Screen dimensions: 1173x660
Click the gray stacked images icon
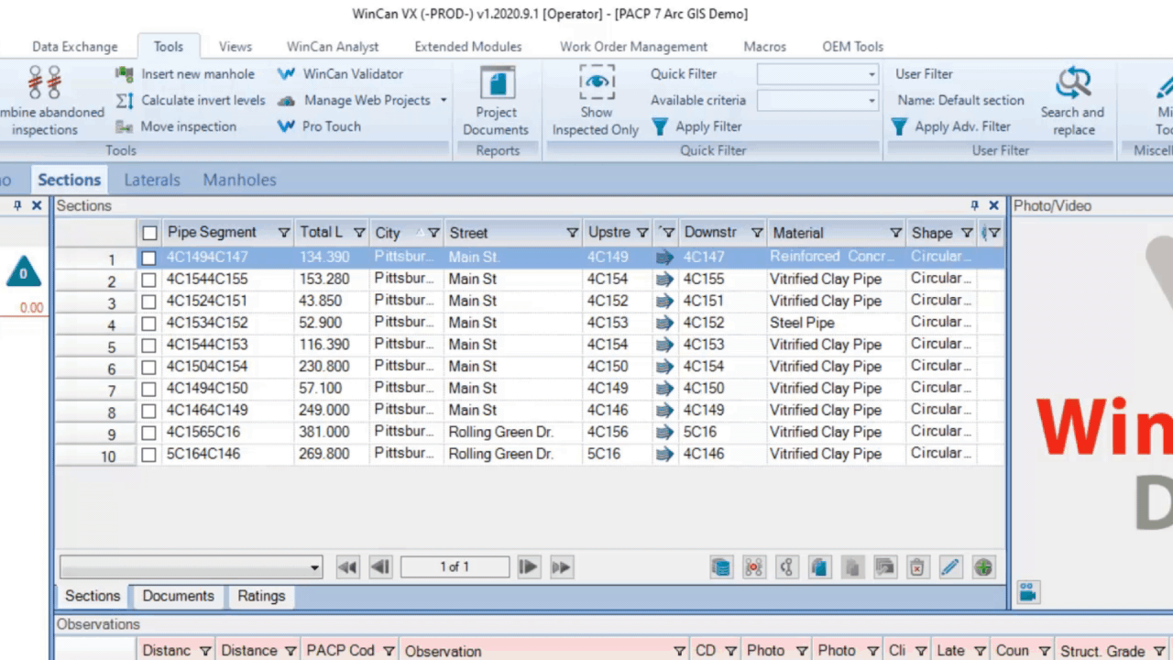tap(884, 567)
